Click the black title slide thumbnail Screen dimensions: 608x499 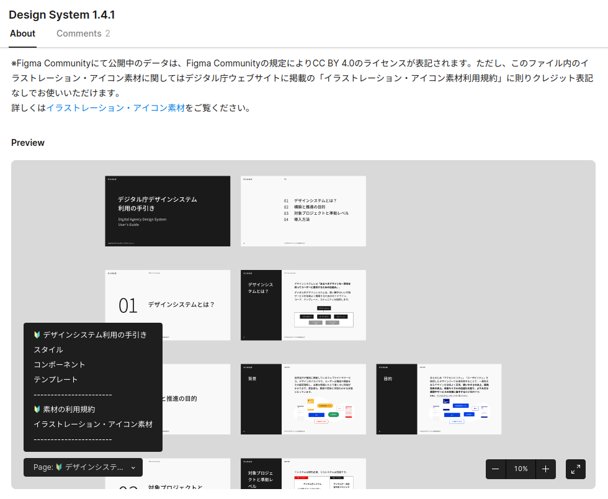click(x=168, y=211)
